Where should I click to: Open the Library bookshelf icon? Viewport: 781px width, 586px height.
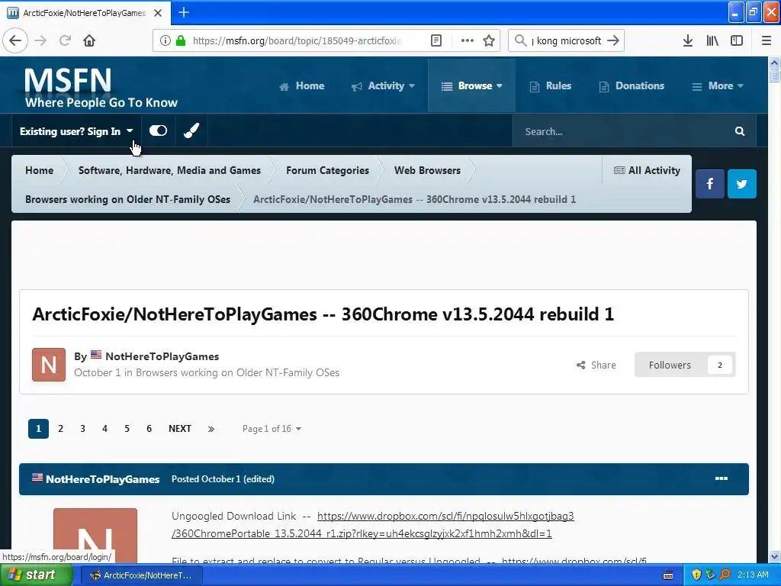point(712,40)
